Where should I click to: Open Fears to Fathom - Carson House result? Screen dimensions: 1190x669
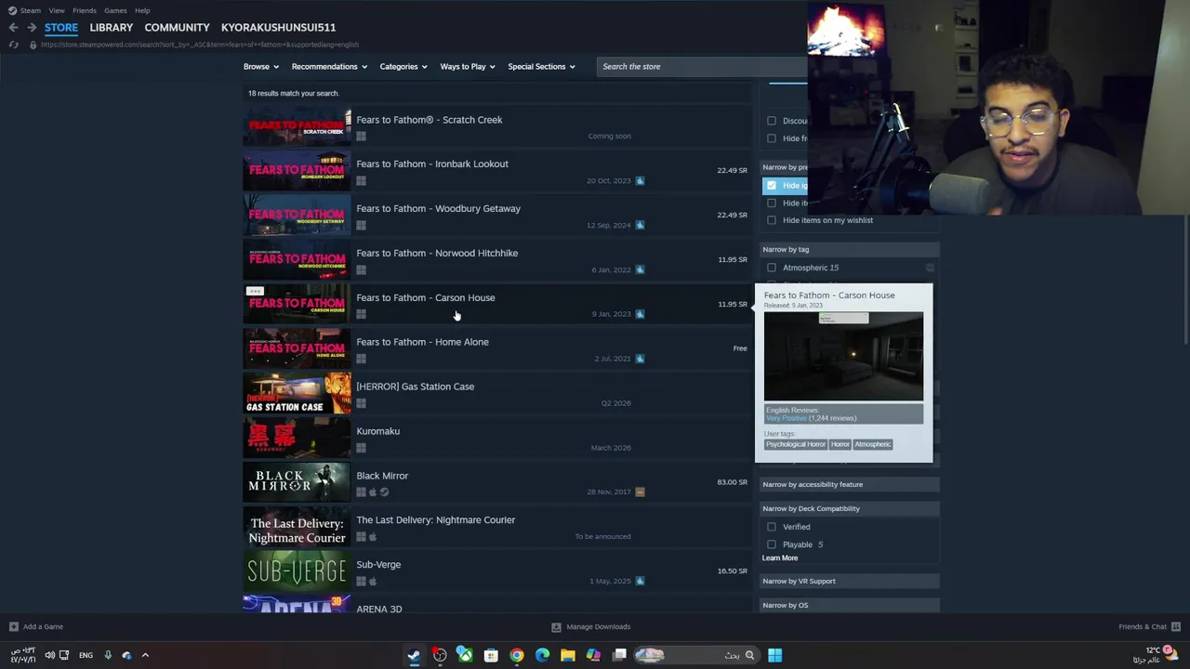(x=496, y=305)
